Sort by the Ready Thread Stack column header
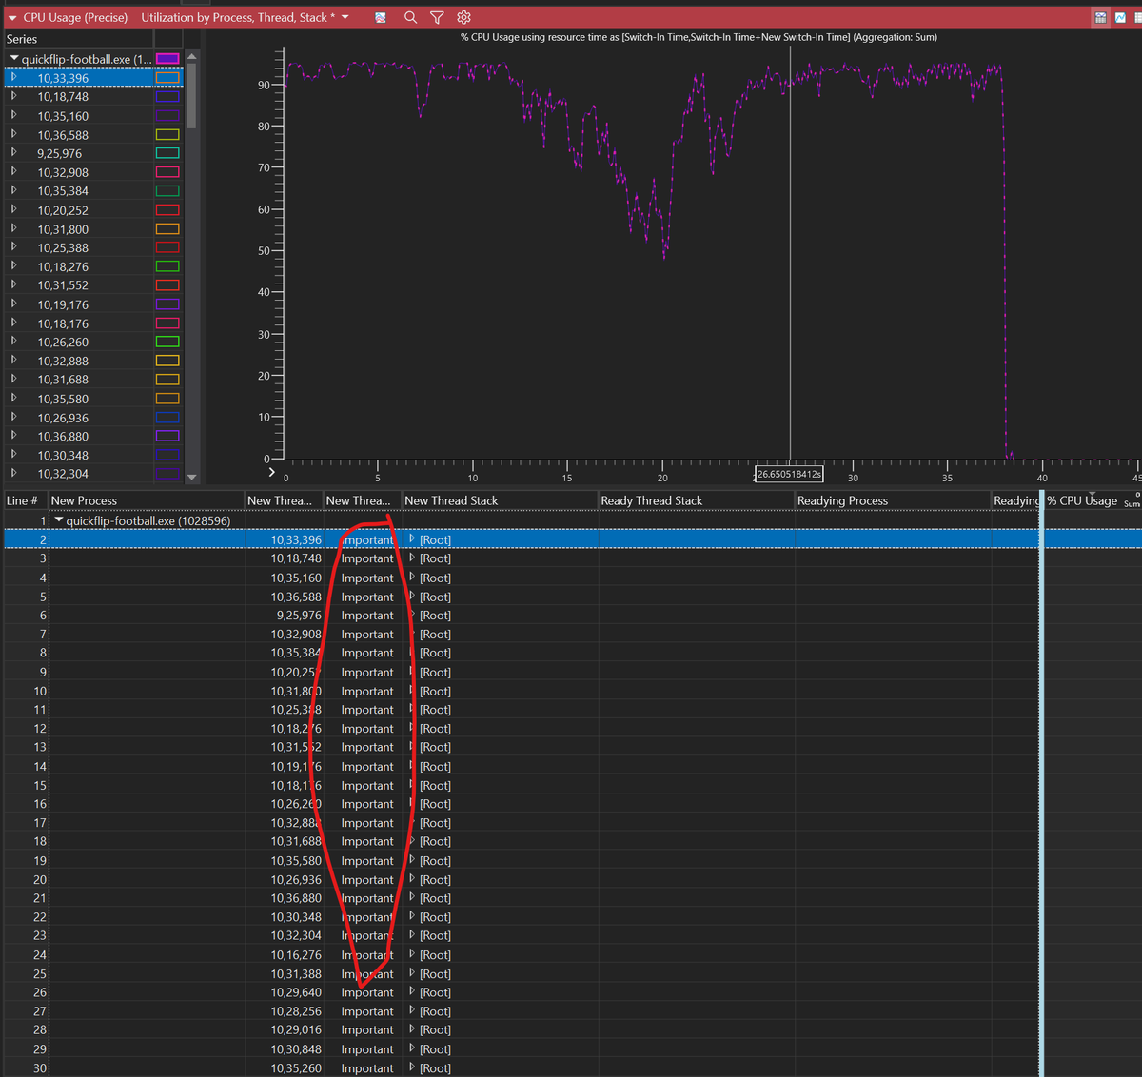The image size is (1142, 1077). coord(697,500)
